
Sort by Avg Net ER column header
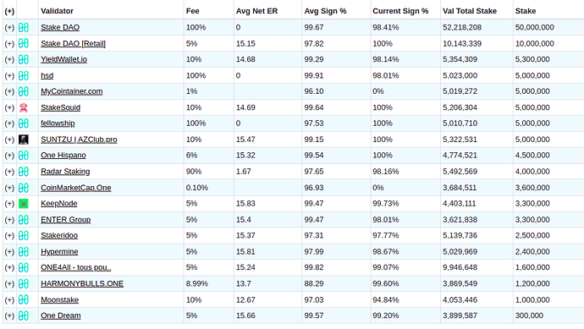[x=256, y=11]
